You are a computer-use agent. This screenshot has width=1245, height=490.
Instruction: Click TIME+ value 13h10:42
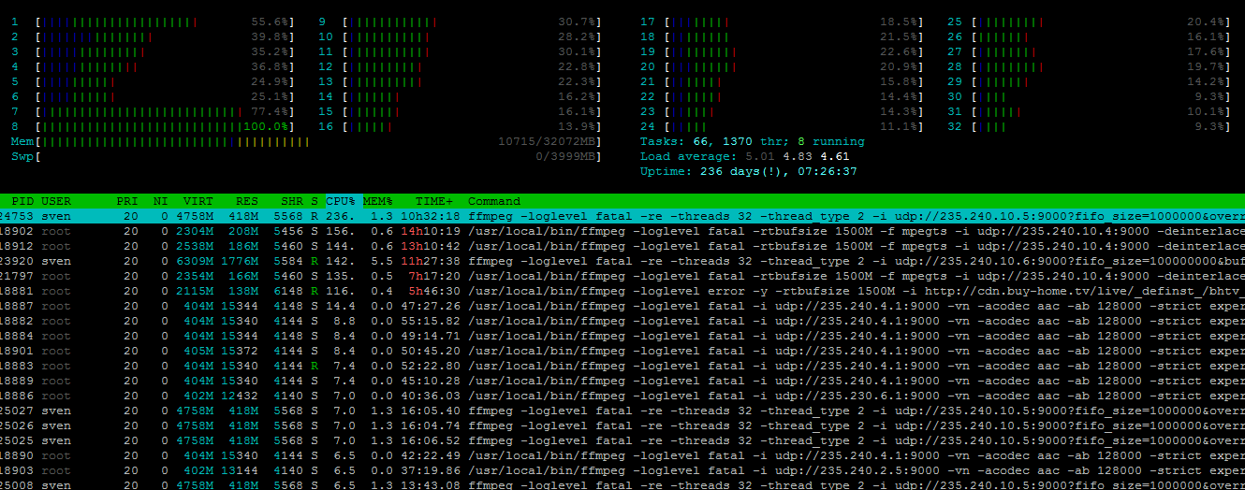point(431,246)
